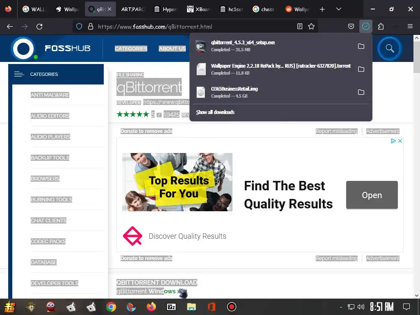Image resolution: width=420 pixels, height=315 pixels.
Task: Click the site security padlock icon
Action: [91, 27]
